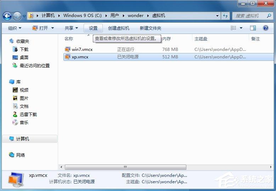Image resolution: width=276 pixels, height=191 pixels.
Task: Click 打开 toolbar button
Action: point(40,28)
